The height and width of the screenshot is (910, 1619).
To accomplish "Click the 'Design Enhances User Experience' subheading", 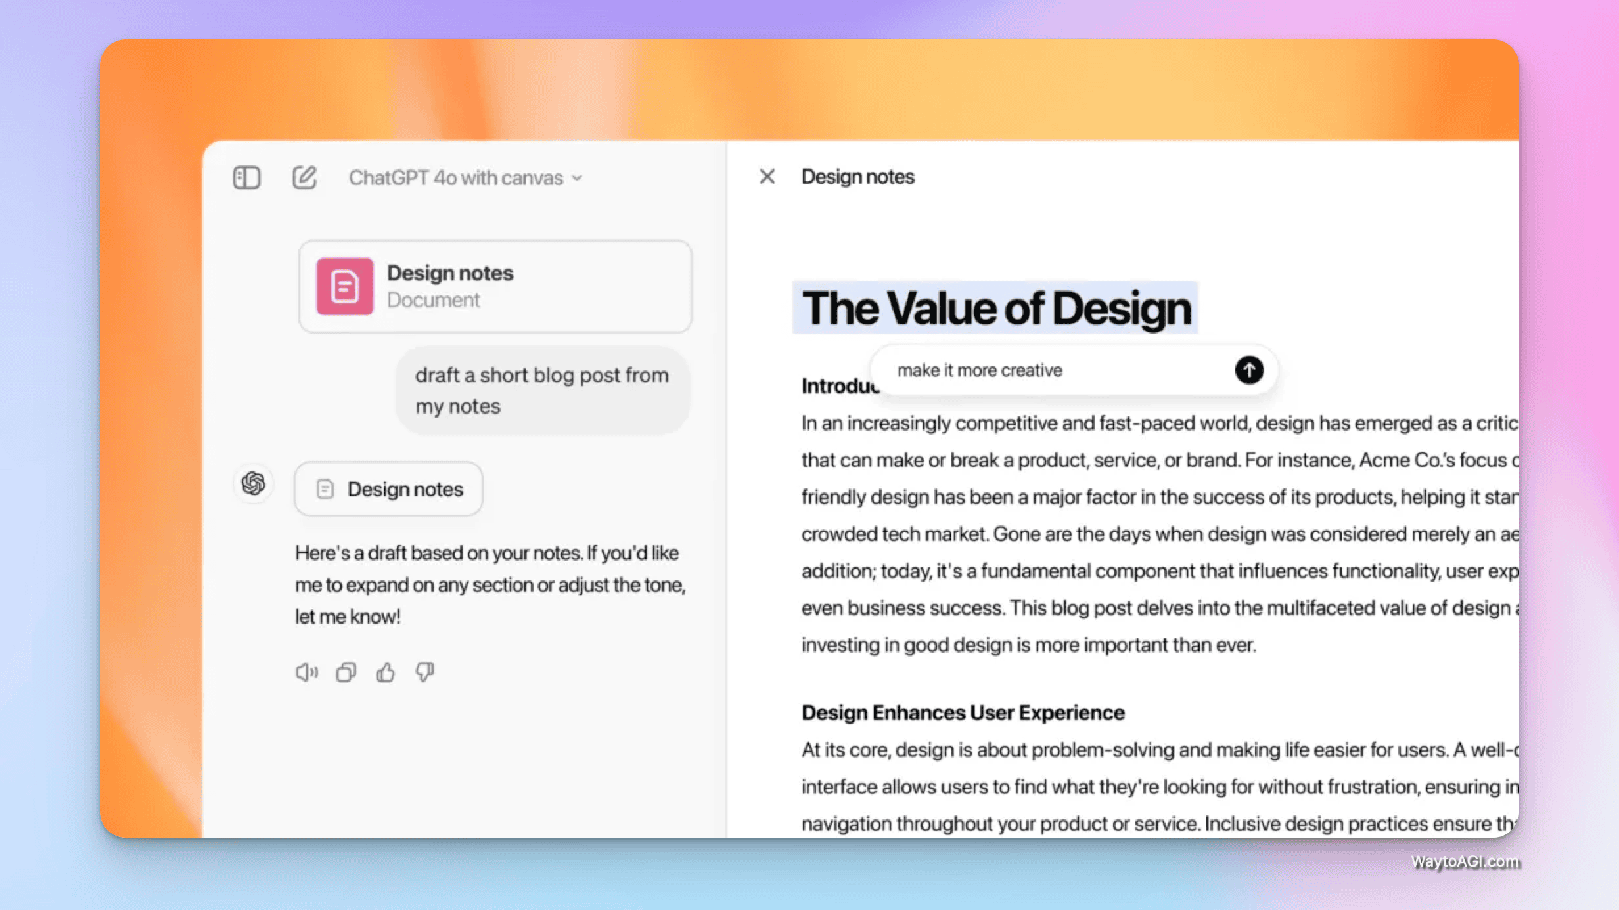I will point(963,712).
